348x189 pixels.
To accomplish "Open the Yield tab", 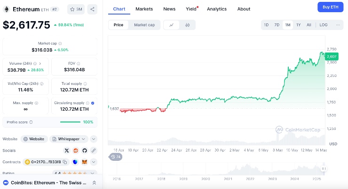I will point(191,9).
